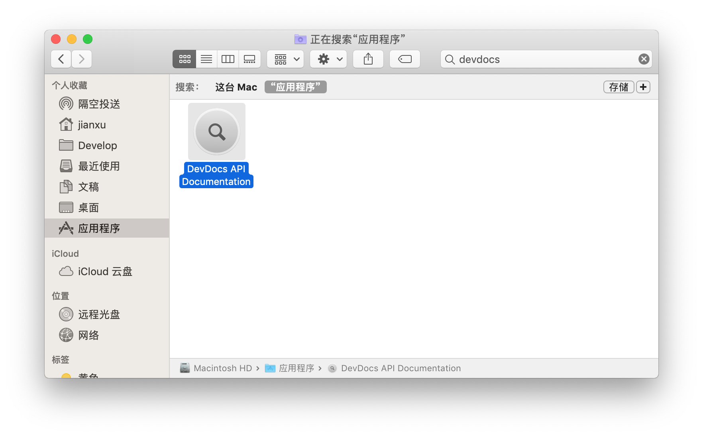This screenshot has height=437, width=703.
Task: Click the 标签 sidebar section header
Action: (x=61, y=360)
